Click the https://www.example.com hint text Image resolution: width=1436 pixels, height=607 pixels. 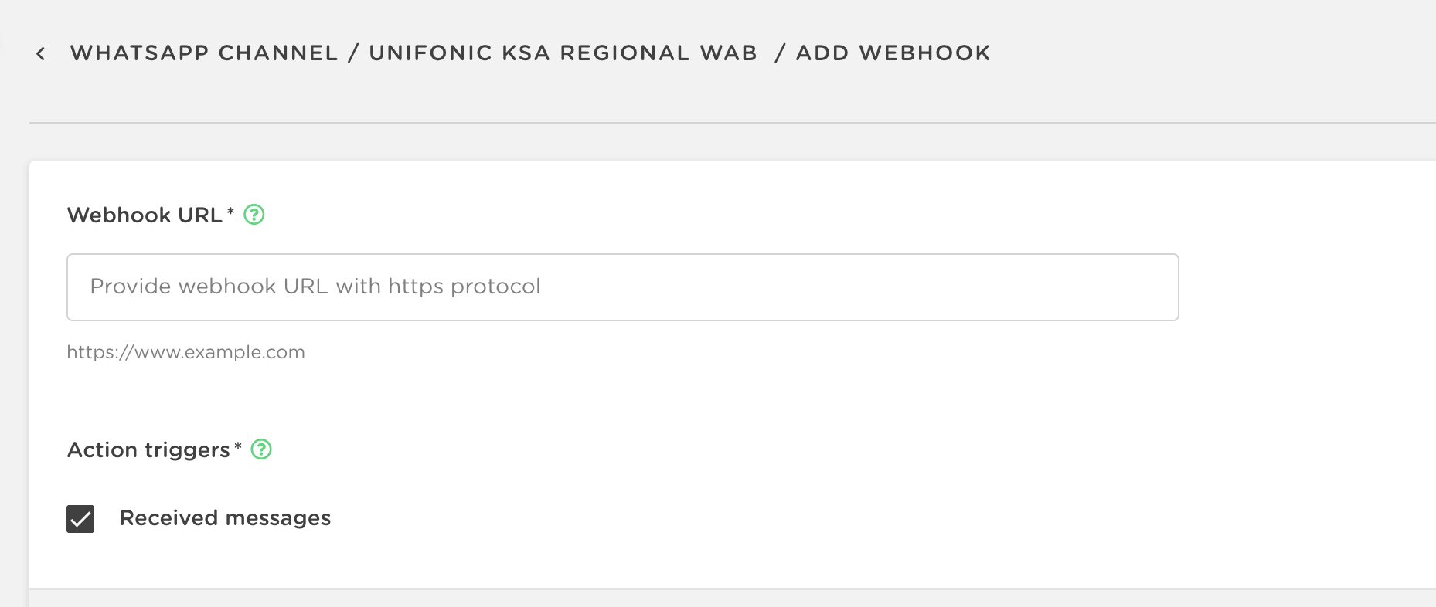coord(185,352)
